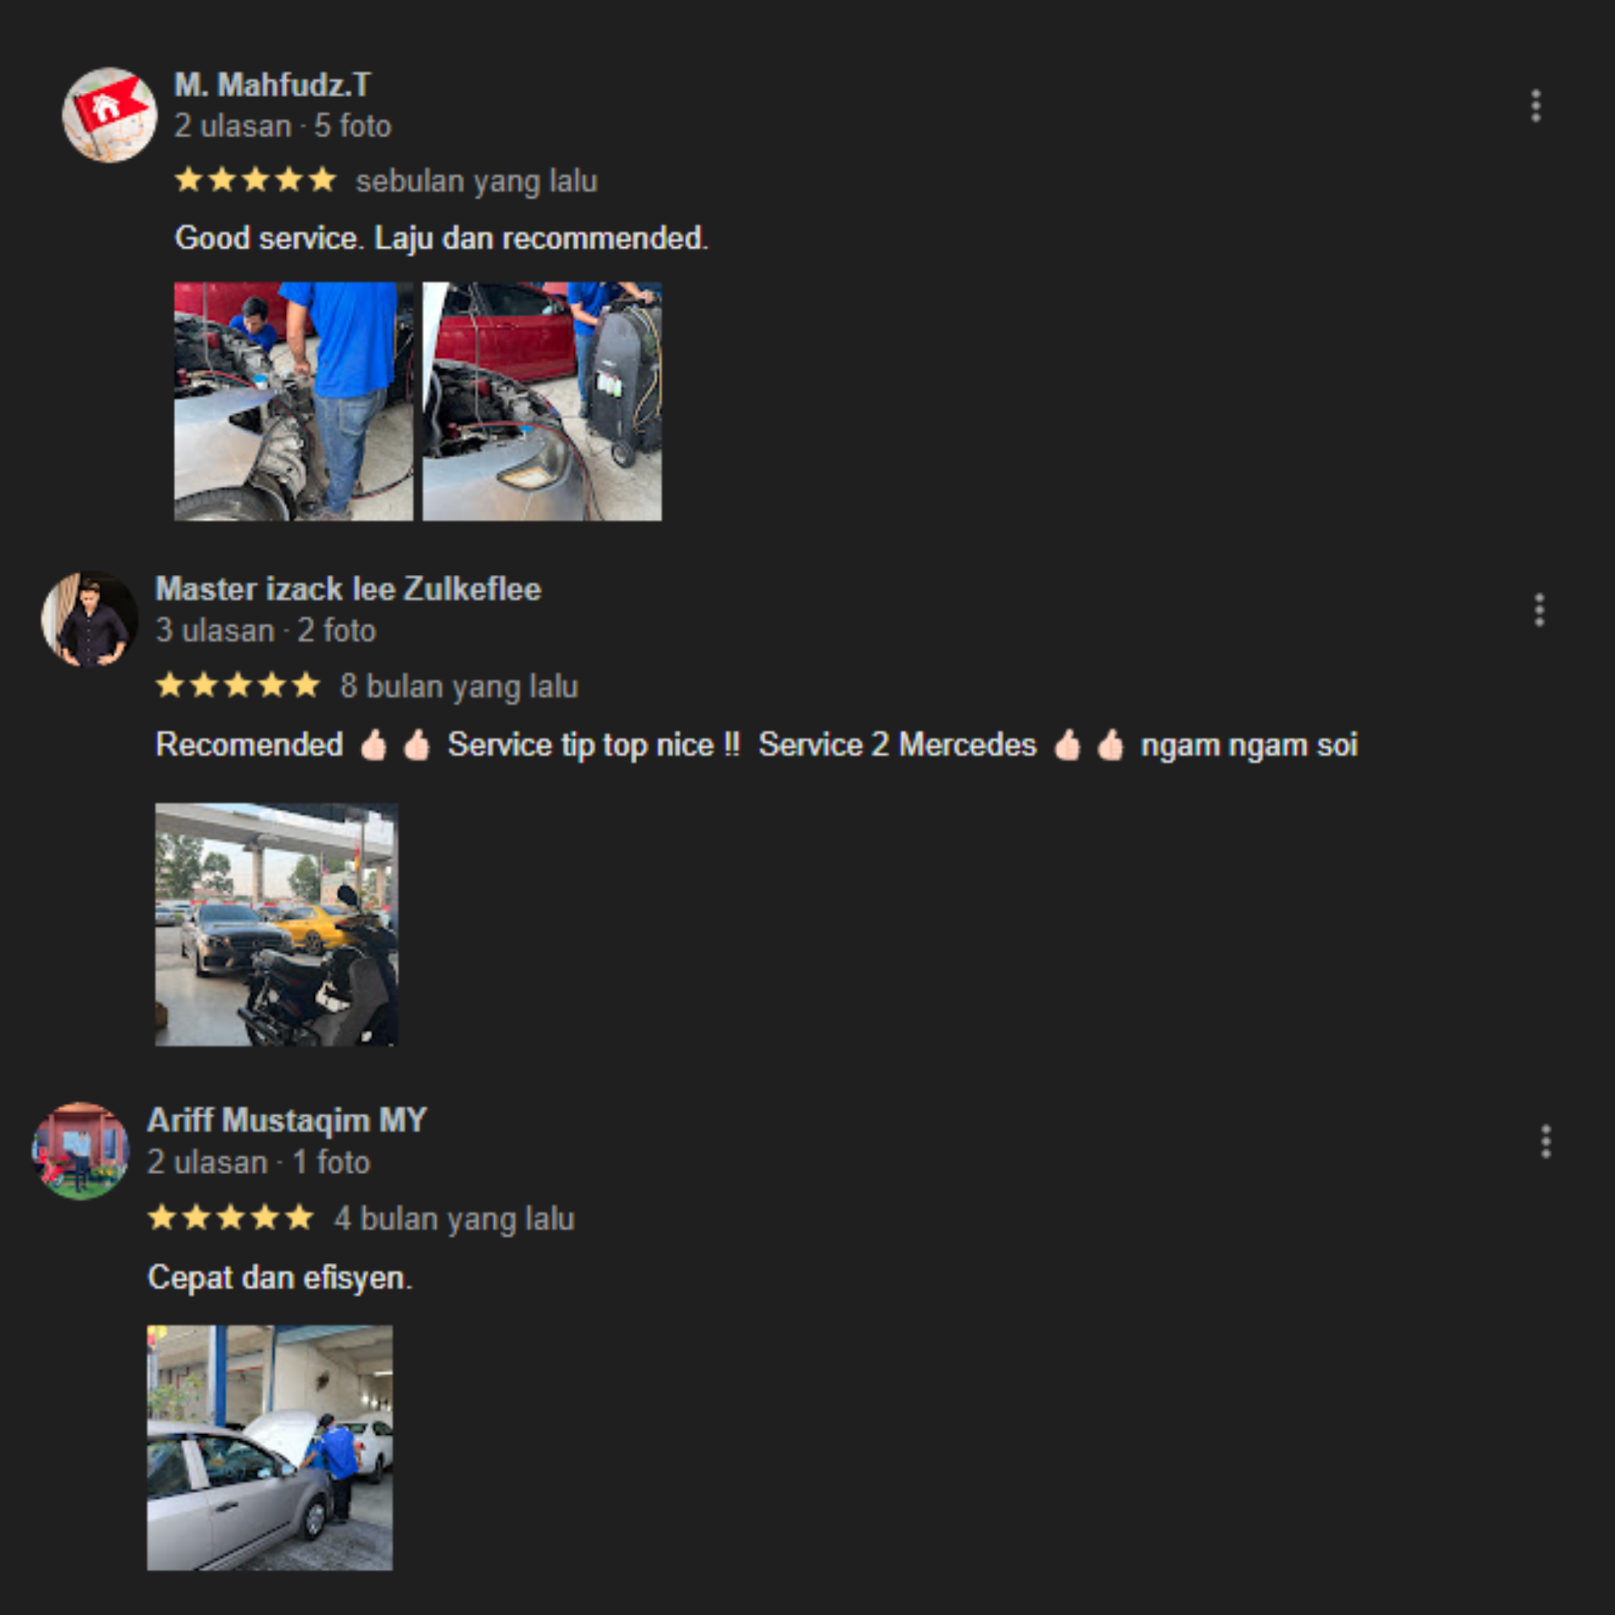Image resolution: width=1615 pixels, height=1615 pixels.
Task: Click the five-star rating on Master izack's review
Action: [238, 685]
